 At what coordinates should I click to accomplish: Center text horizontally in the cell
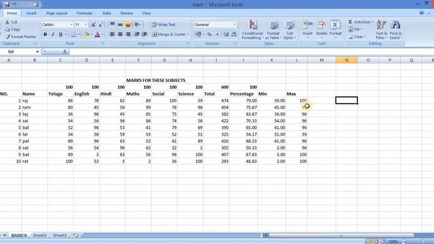pyautogui.click(x=120, y=35)
